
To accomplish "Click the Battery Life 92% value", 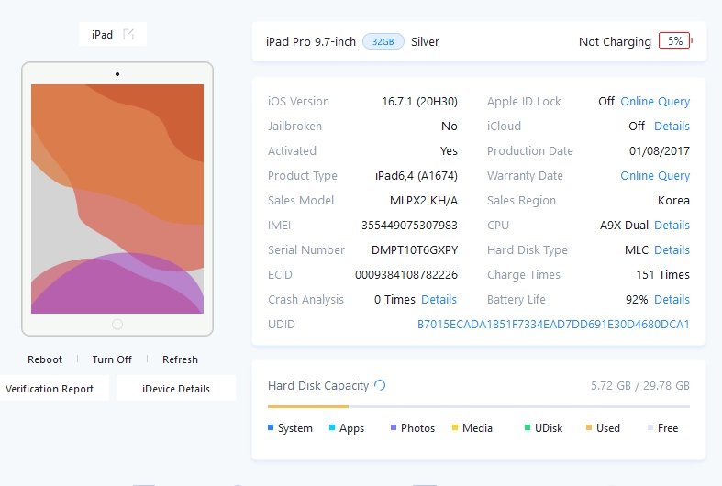I will pos(637,300).
